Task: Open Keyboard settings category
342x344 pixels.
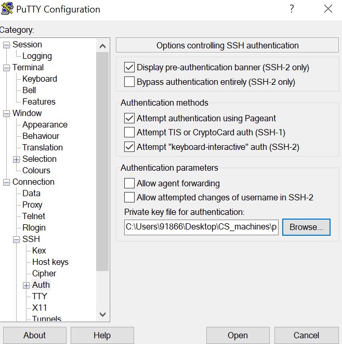Action: (x=40, y=79)
